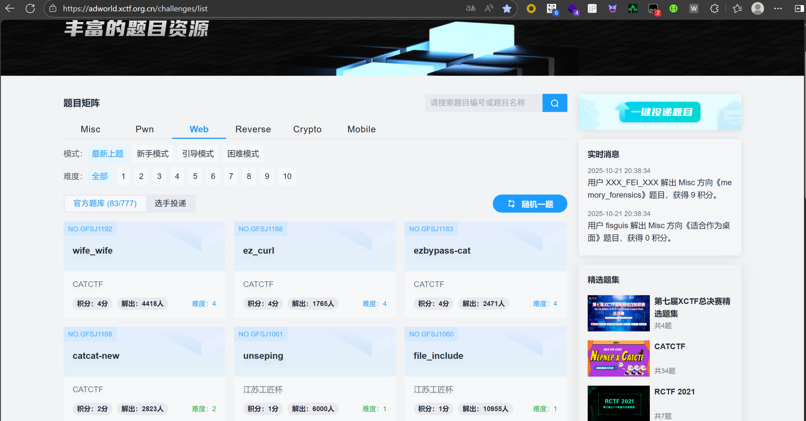Click the browser refresh icon

(30, 9)
